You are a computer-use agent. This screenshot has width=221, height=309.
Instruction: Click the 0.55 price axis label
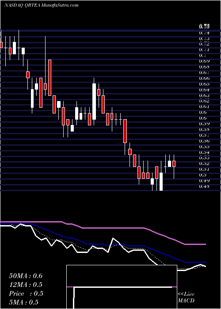204,147
